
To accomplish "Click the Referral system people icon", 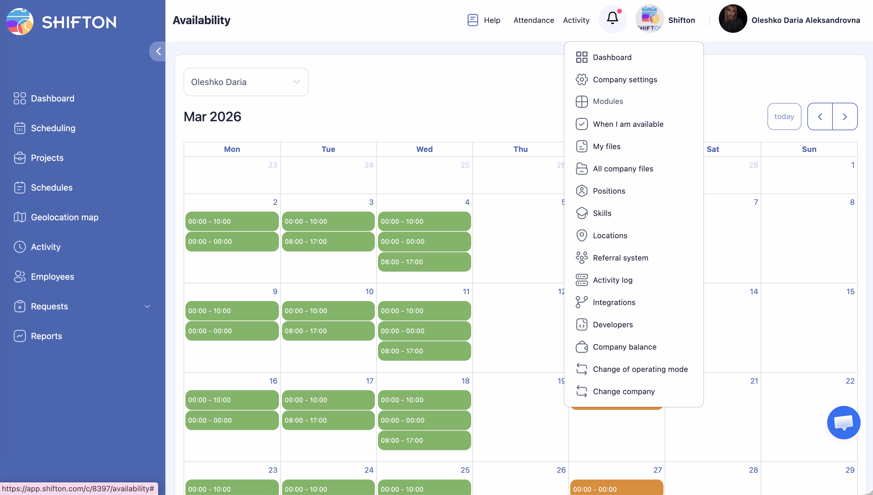I will pyautogui.click(x=582, y=258).
